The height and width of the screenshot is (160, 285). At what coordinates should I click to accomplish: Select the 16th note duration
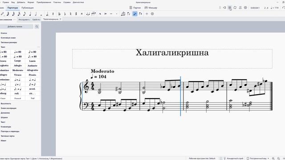click(x=19, y=14)
